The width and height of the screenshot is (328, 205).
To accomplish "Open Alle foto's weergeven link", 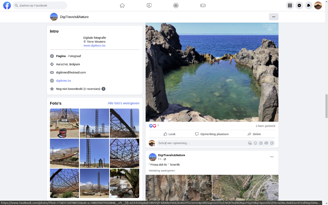I will (x=123, y=103).
